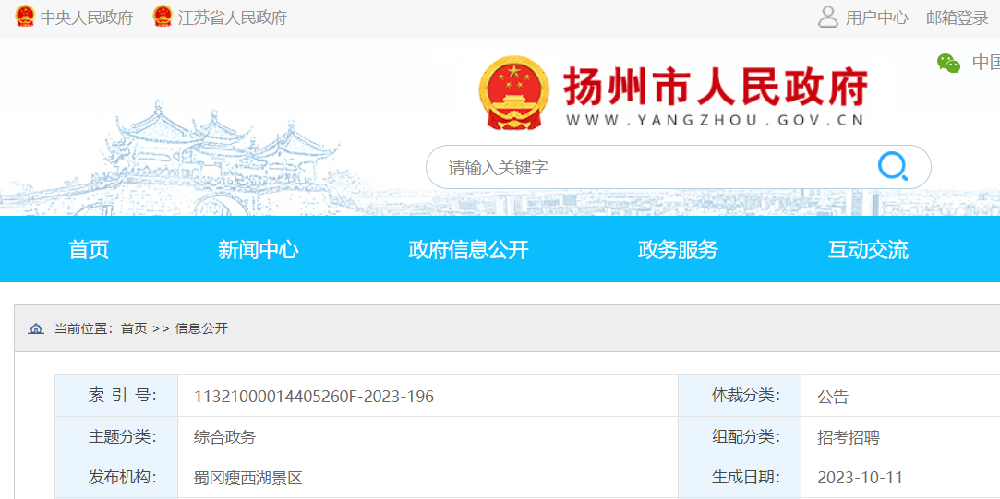Click 首页 in the breadcrumb

coord(134,329)
